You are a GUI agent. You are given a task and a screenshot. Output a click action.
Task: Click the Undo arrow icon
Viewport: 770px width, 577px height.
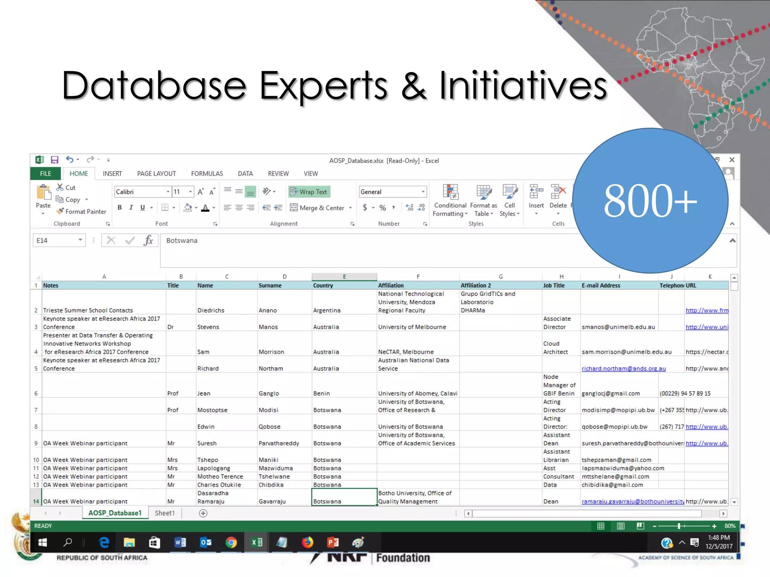[x=70, y=160]
